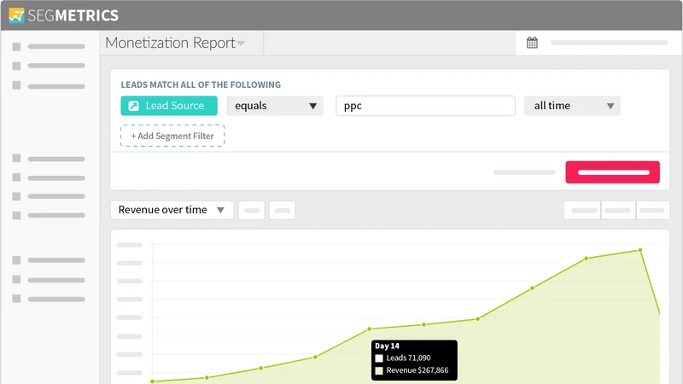Select the 'Revenue $267,866' tooltip text
This screenshot has width=683, height=384.
[417, 370]
